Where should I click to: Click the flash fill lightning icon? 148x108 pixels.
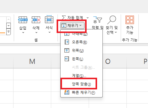pyautogui.click(x=67, y=92)
